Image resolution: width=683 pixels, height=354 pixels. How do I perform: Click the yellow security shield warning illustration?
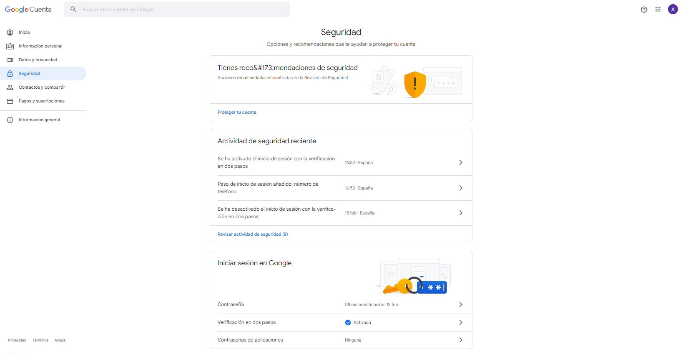click(415, 84)
